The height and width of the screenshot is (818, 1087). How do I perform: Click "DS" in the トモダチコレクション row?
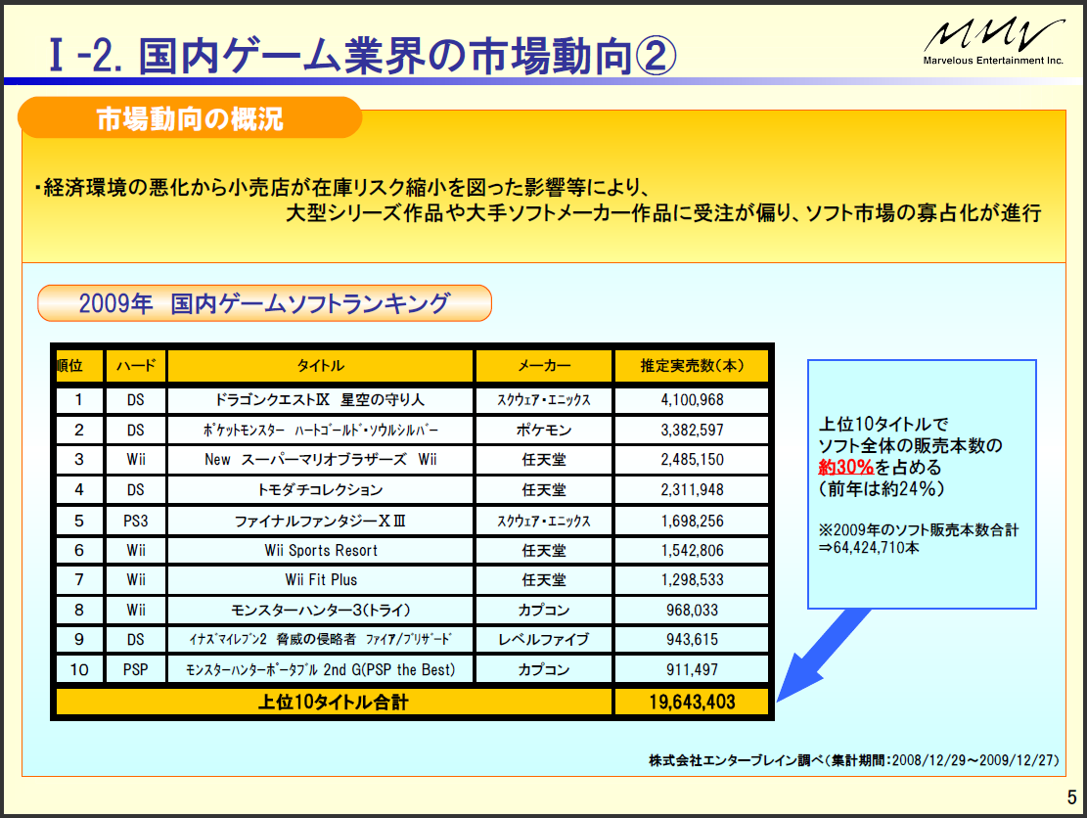click(136, 490)
